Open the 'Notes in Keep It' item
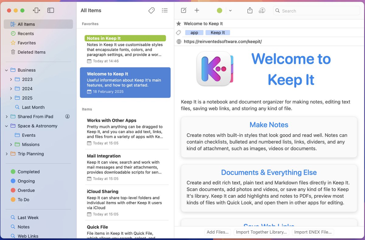Image resolution: width=365 pixels, height=240 pixels. coord(125,49)
